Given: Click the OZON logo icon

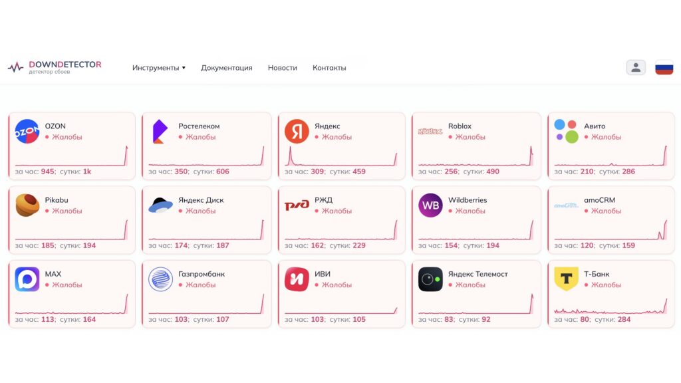Looking at the screenshot, I should pos(27,131).
